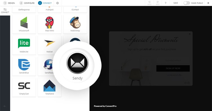Viewport: 212px width, 111px height.
Task: Undo the last change
Action: 149,3
